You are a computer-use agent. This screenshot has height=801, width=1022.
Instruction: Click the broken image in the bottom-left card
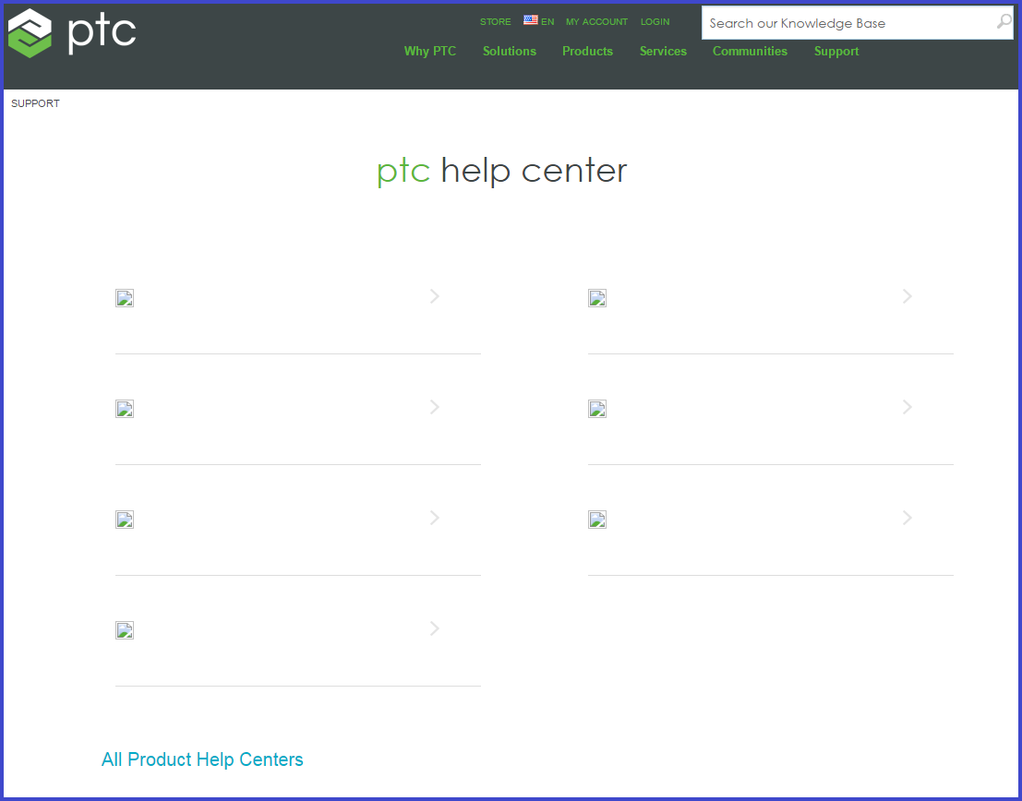tap(125, 630)
